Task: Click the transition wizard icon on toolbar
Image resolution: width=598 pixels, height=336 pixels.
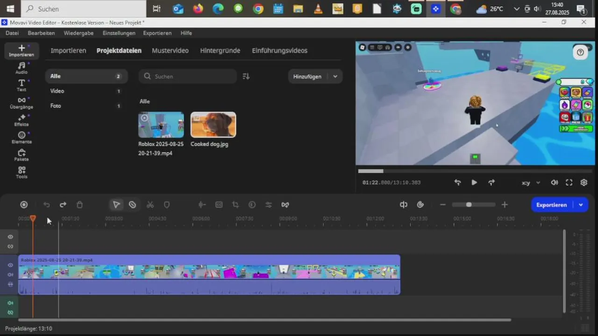Action: [285, 204]
